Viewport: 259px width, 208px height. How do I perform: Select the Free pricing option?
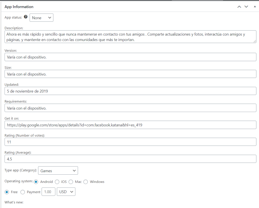pos(7,192)
